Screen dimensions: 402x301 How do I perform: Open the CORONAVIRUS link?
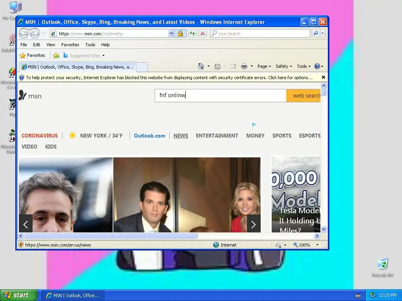pos(40,136)
